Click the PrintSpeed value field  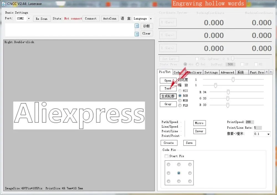[x=250, y=122]
